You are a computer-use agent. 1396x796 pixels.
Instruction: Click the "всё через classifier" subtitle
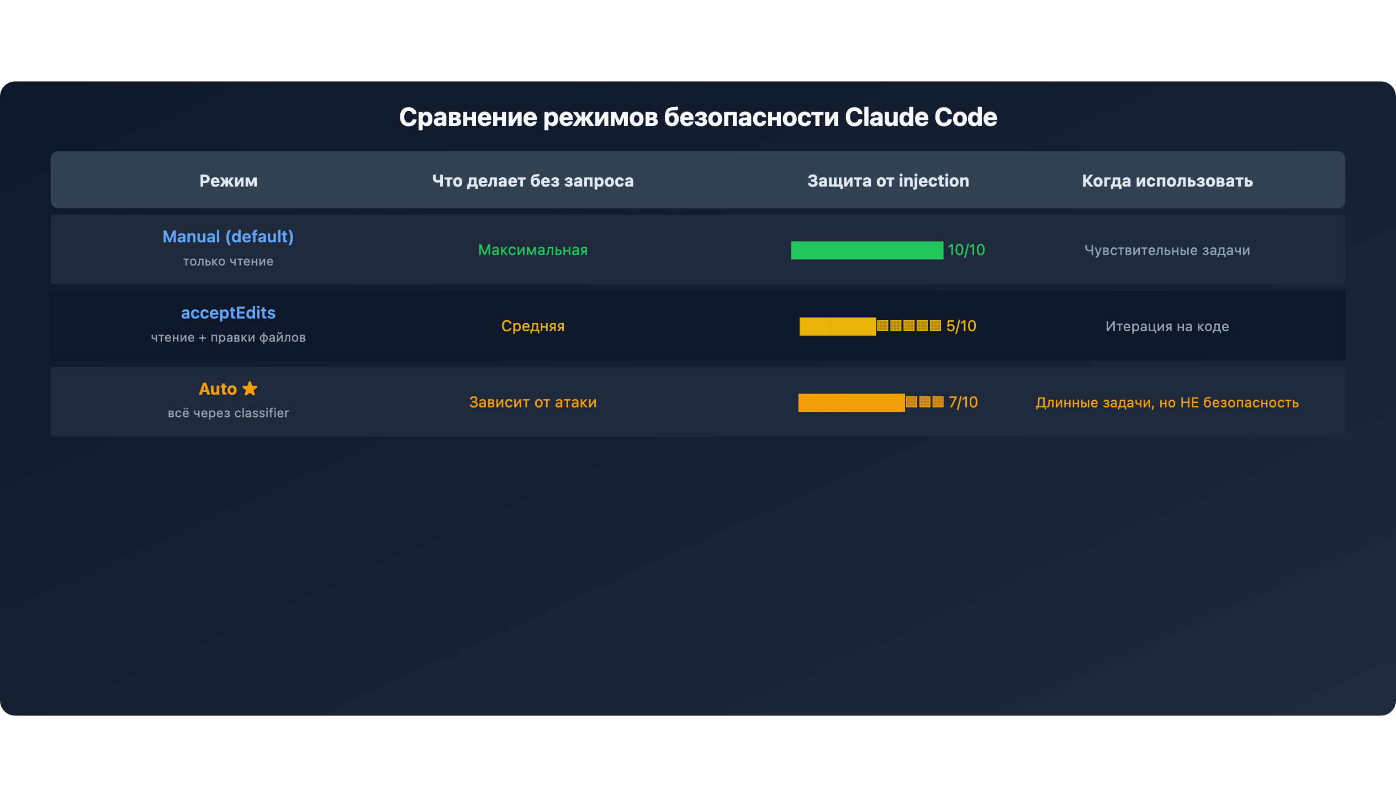pyautogui.click(x=228, y=413)
